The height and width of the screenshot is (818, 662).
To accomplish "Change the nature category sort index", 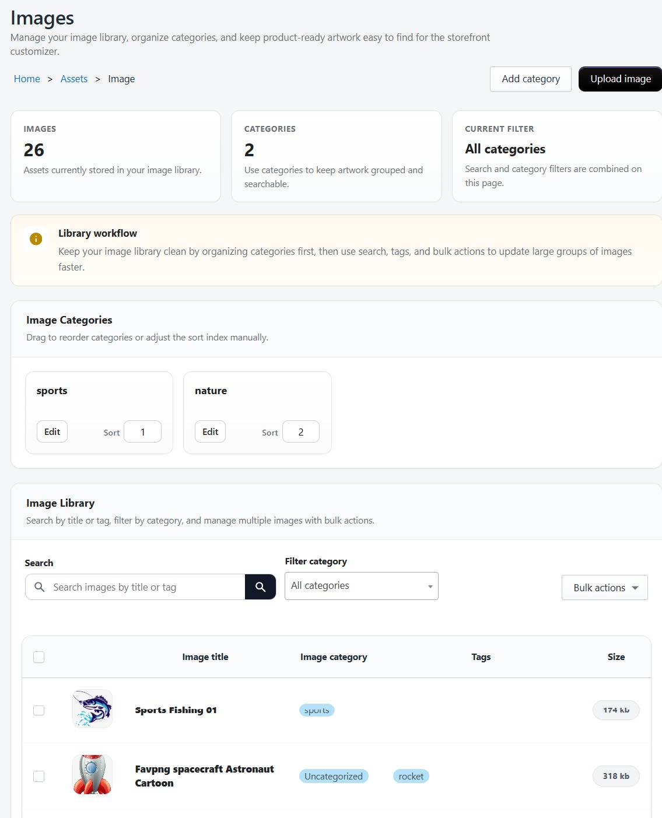I will (300, 431).
